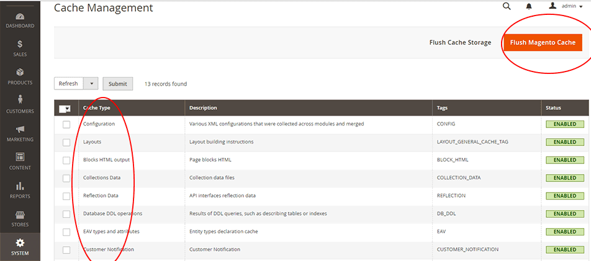Screen dimensions: 591x261
Task: Check the Collections Data checkbox
Action: point(66,178)
